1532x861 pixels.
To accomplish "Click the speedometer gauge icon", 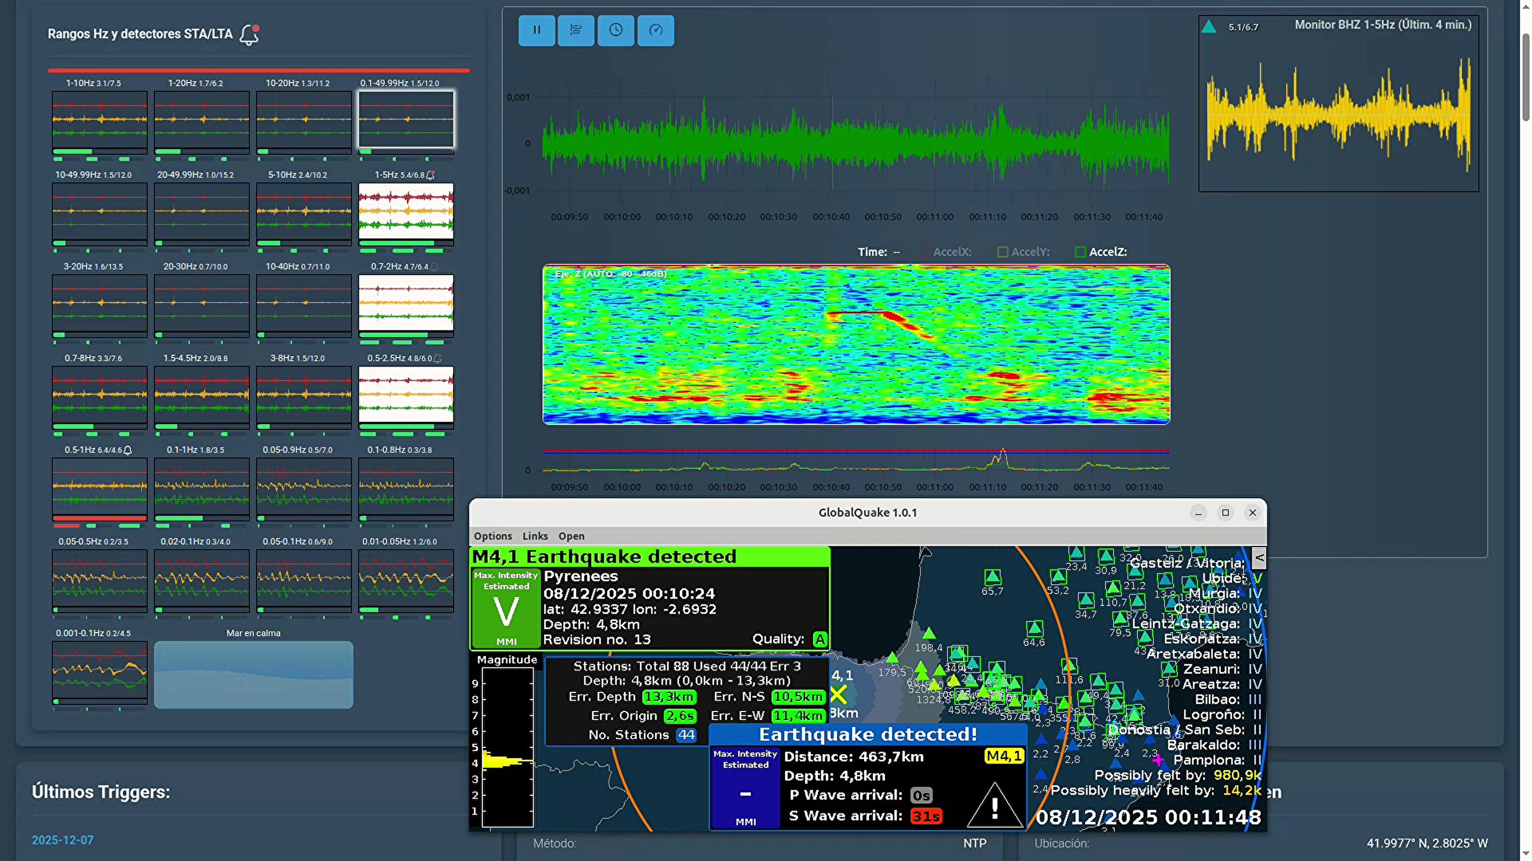I will click(x=655, y=30).
